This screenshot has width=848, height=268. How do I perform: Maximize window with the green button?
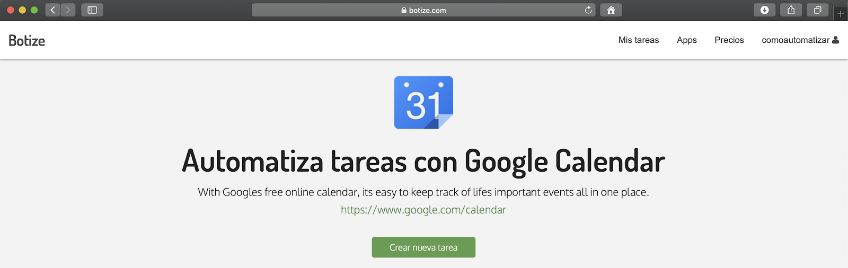click(34, 10)
